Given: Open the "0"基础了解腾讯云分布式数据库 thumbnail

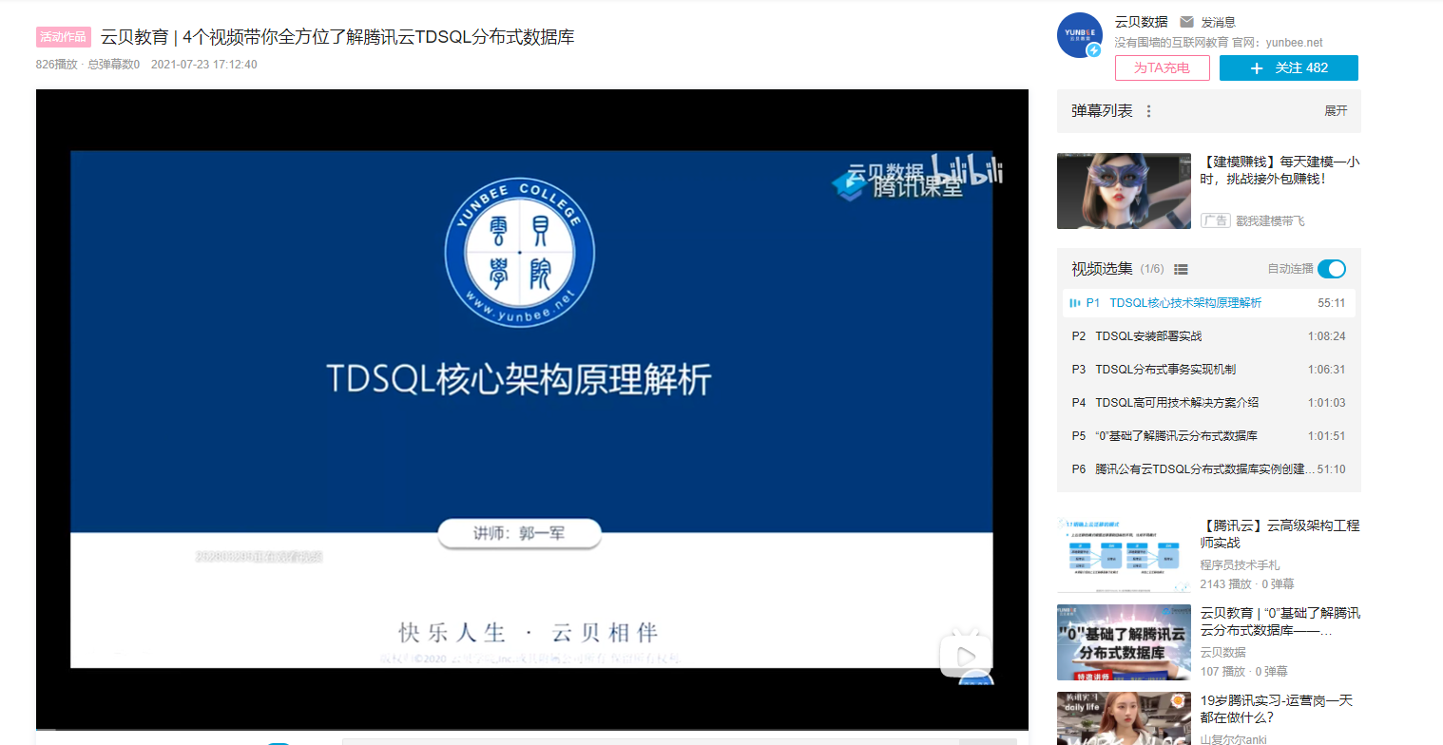Looking at the screenshot, I should pyautogui.click(x=1124, y=642).
